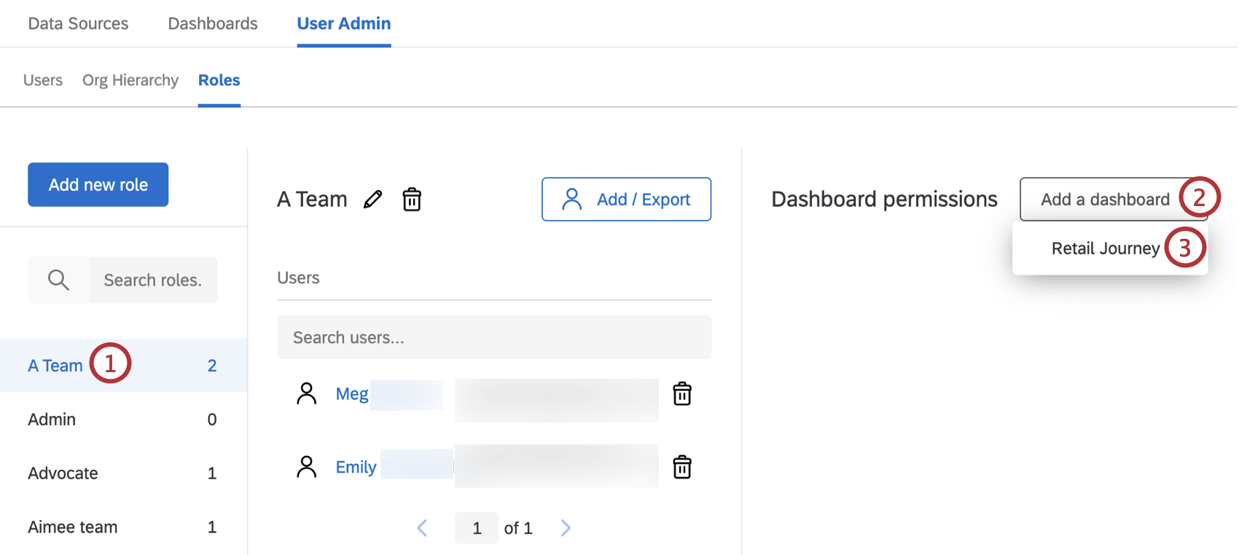Click the Add new role button

[x=98, y=185]
